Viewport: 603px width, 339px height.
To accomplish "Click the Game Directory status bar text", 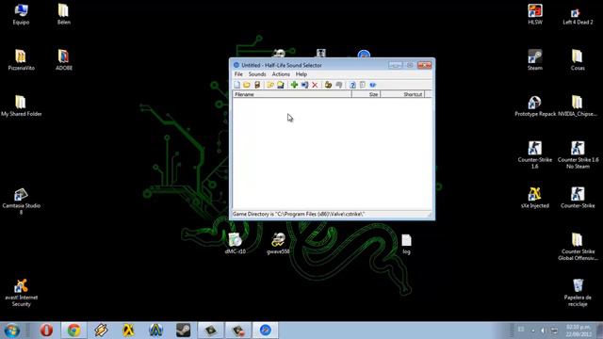I will point(299,214).
